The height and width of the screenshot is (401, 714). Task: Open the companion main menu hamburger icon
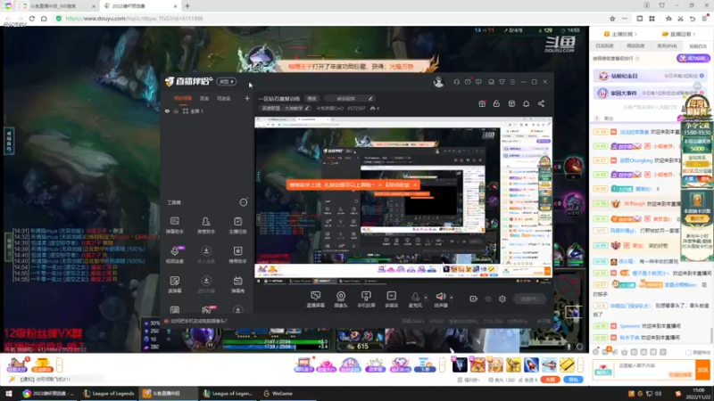click(512, 82)
